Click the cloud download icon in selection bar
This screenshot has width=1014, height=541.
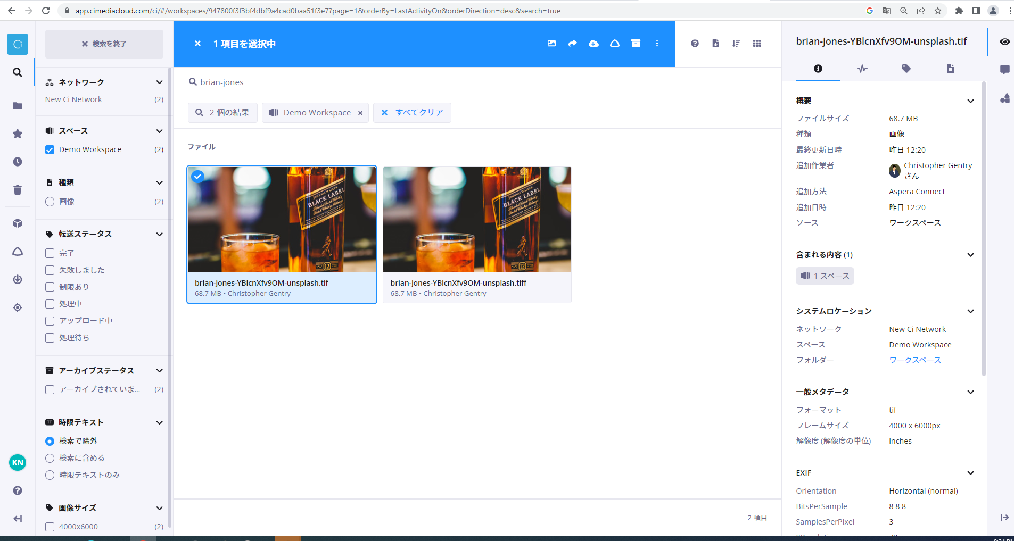[593, 44]
